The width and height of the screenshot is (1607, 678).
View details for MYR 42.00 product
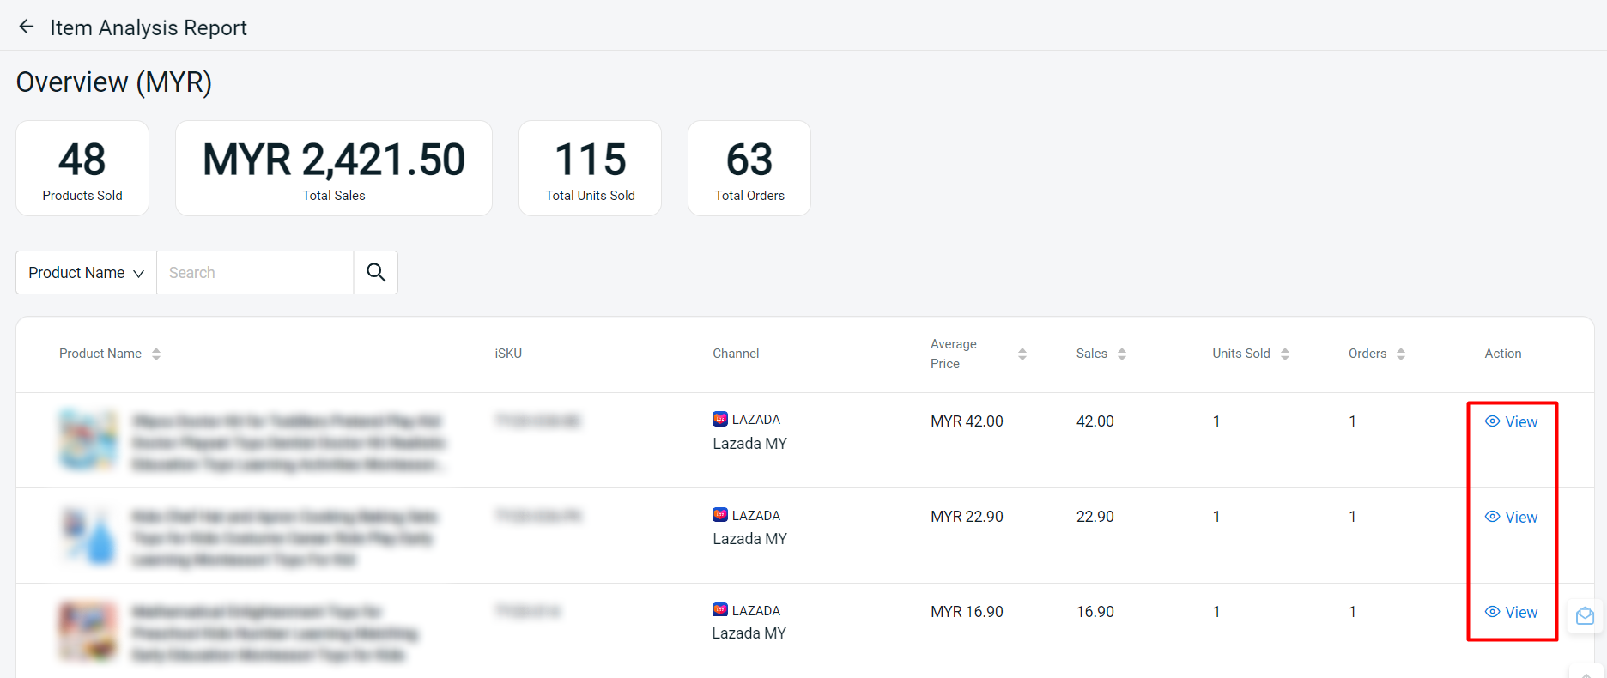[x=1512, y=421]
